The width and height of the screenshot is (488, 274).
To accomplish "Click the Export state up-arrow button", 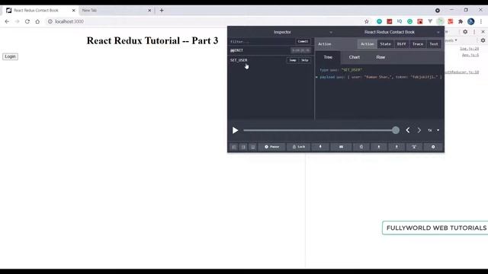I will point(396,147).
